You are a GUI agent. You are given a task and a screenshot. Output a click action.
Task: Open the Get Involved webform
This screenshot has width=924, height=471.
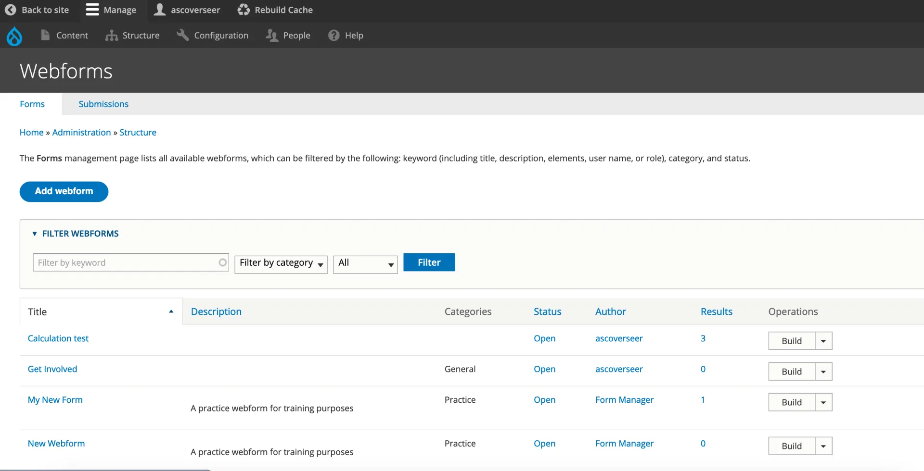(52, 369)
